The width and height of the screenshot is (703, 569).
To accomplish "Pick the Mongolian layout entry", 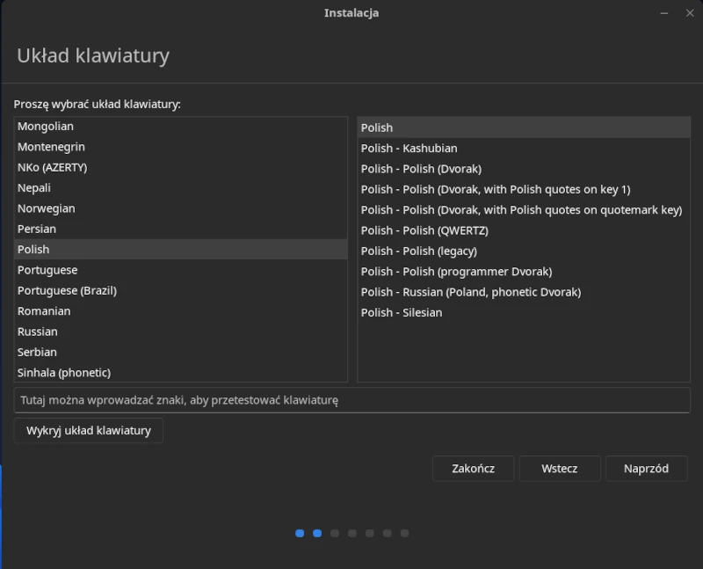I will click(x=181, y=127).
